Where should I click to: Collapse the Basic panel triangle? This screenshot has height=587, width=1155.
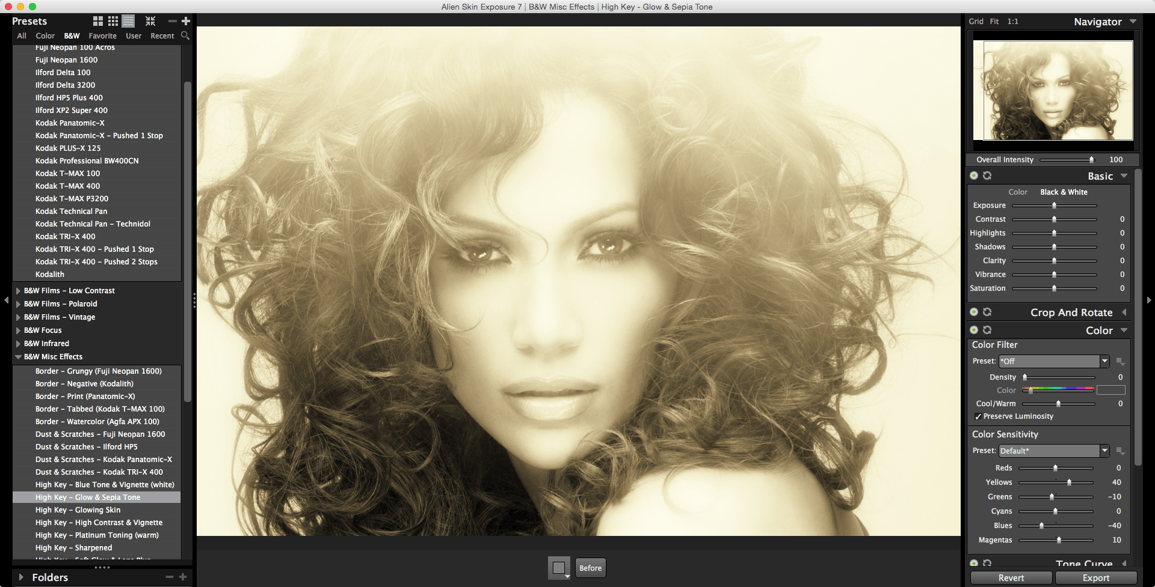(x=1124, y=176)
